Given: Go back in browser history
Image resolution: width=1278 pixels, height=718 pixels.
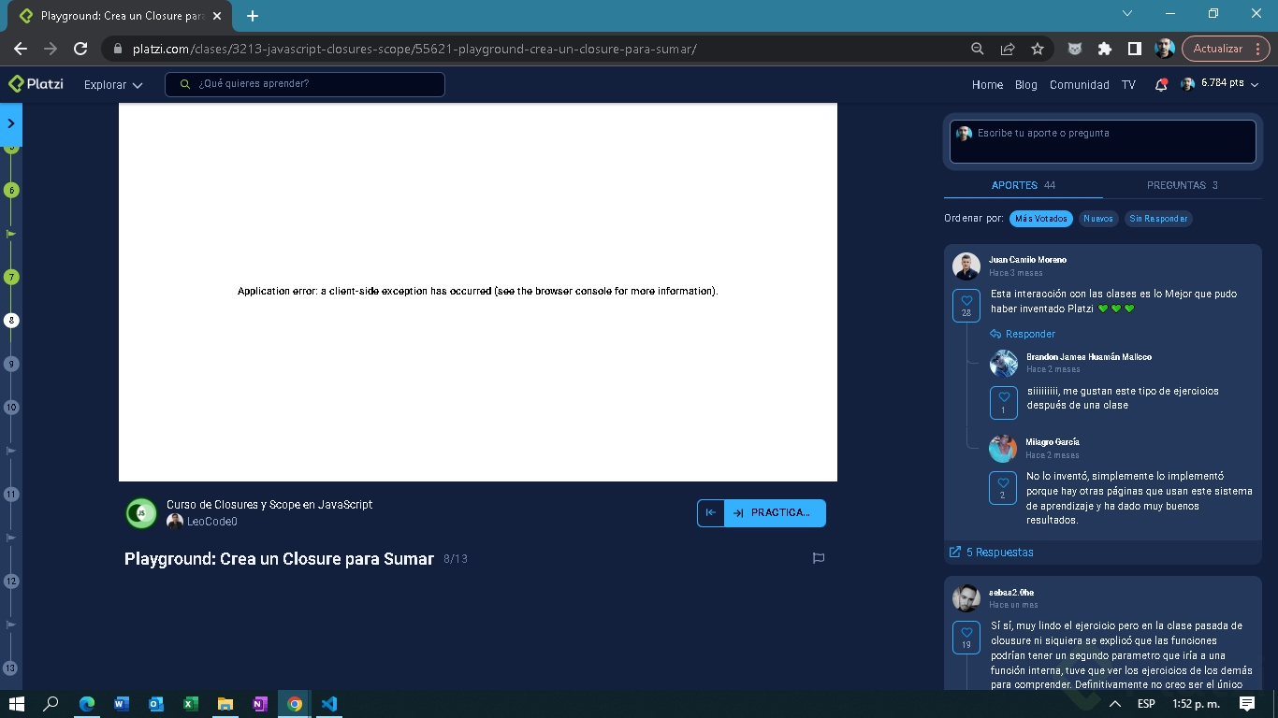Looking at the screenshot, I should coord(21,49).
